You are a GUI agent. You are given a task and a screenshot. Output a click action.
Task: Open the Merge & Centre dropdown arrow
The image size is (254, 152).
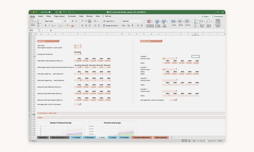(118, 26)
